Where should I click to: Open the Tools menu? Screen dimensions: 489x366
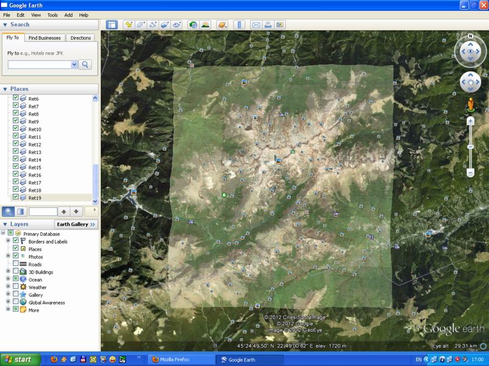point(53,15)
